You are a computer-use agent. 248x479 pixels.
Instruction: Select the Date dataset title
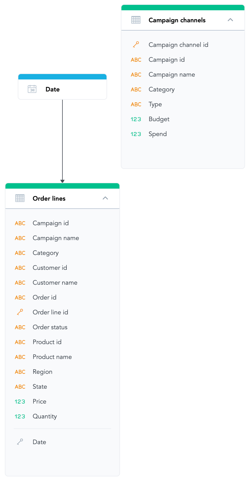pyautogui.click(x=53, y=89)
